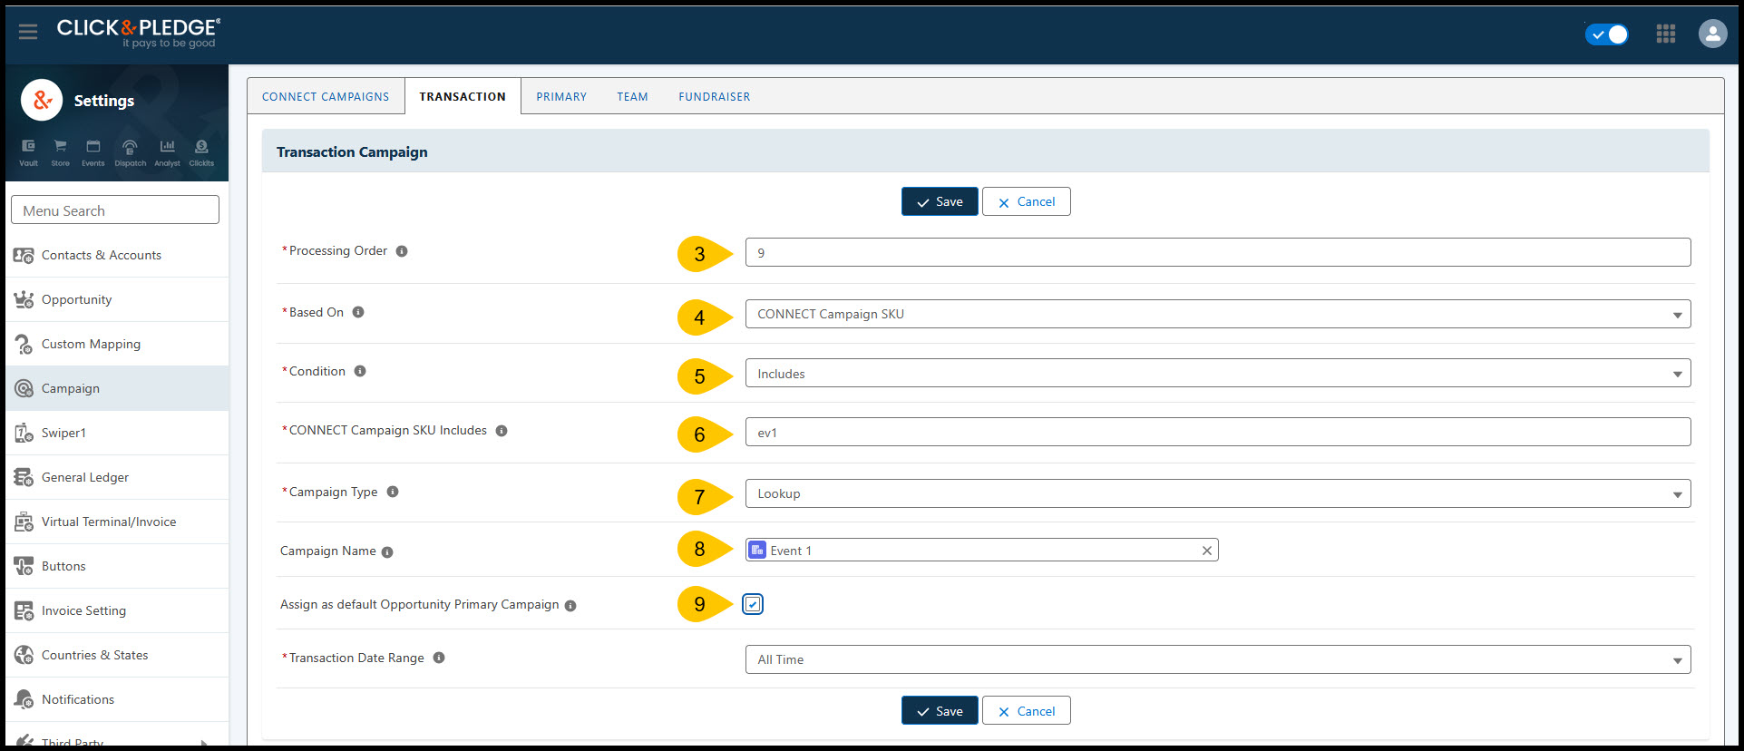Open the Based On dropdown
The image size is (1744, 751).
pos(1218,314)
